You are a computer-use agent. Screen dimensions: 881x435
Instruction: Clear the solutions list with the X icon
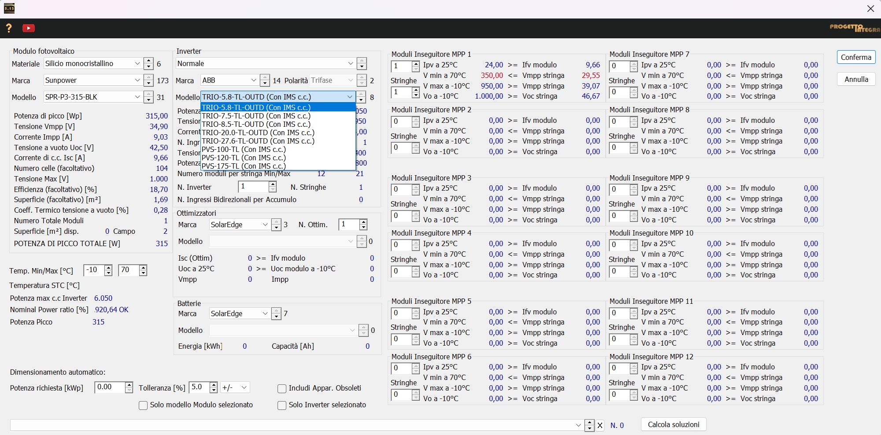(x=600, y=425)
